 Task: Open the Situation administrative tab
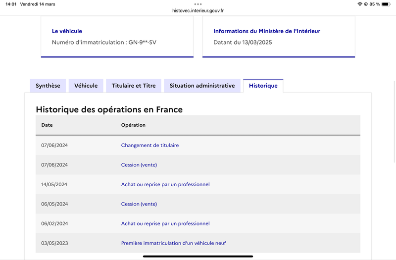202,86
